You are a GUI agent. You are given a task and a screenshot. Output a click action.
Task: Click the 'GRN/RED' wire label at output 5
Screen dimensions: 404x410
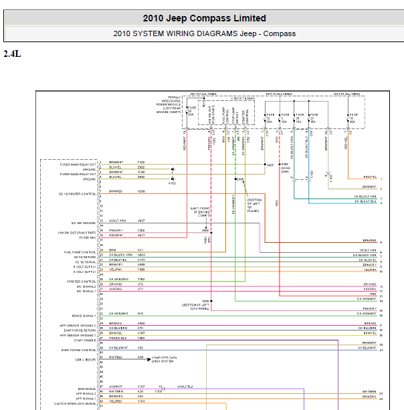[x=369, y=240]
